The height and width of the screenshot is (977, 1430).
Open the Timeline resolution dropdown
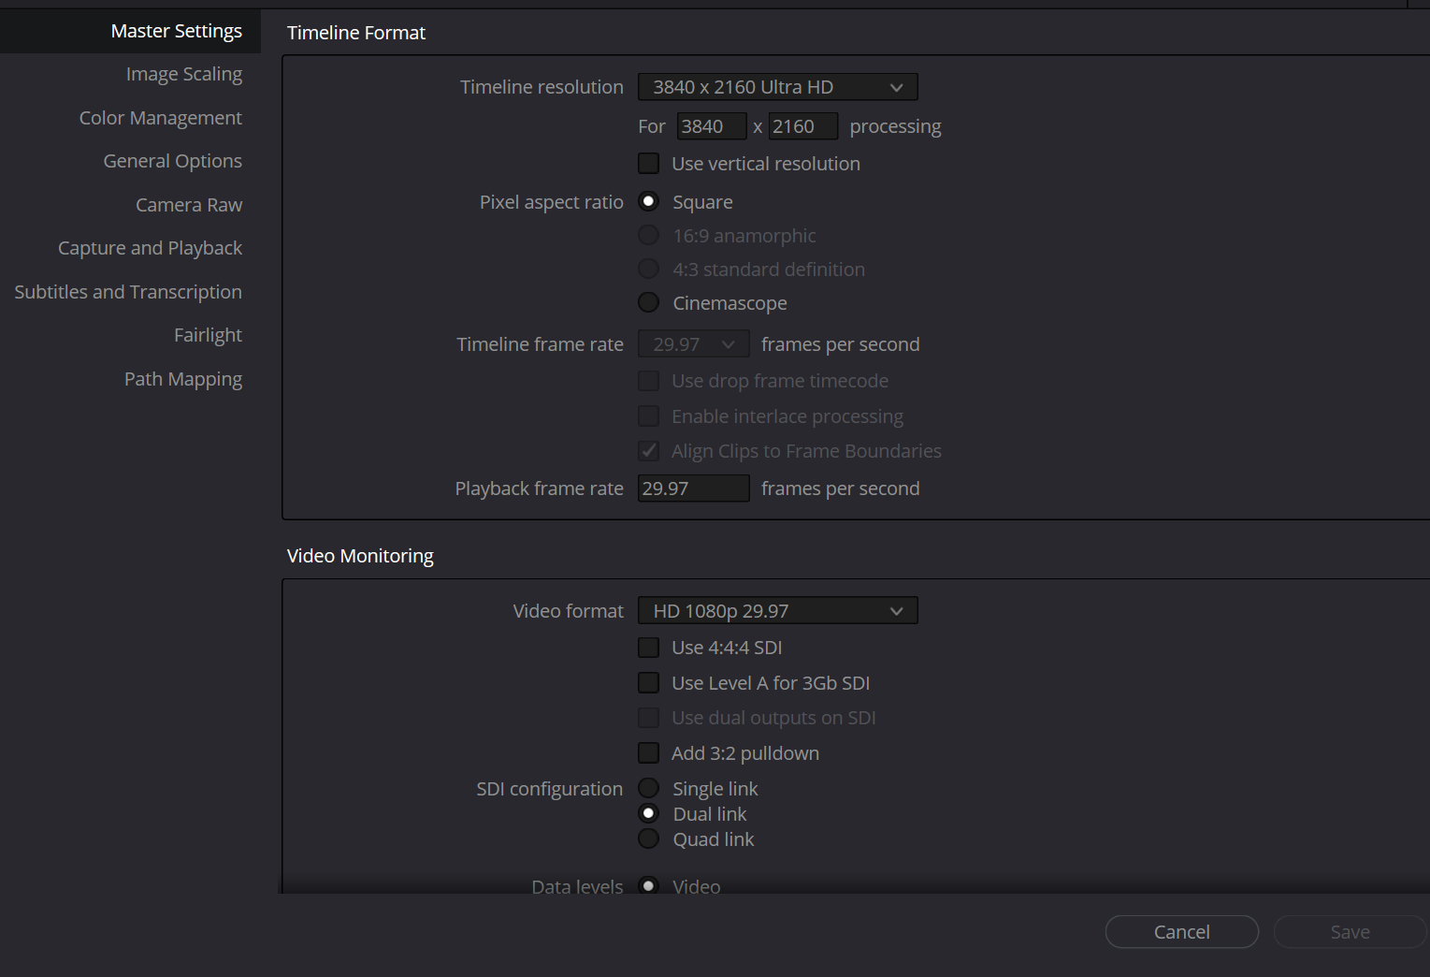coord(777,87)
